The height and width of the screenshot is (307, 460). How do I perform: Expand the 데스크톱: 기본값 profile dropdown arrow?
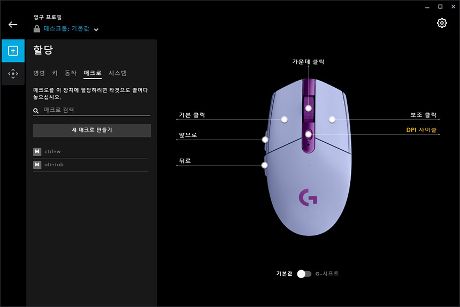point(96,29)
